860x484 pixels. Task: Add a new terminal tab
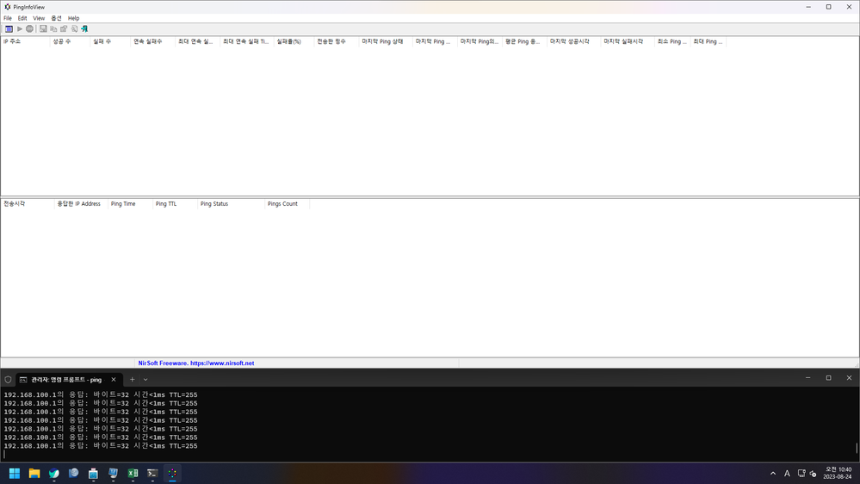133,380
